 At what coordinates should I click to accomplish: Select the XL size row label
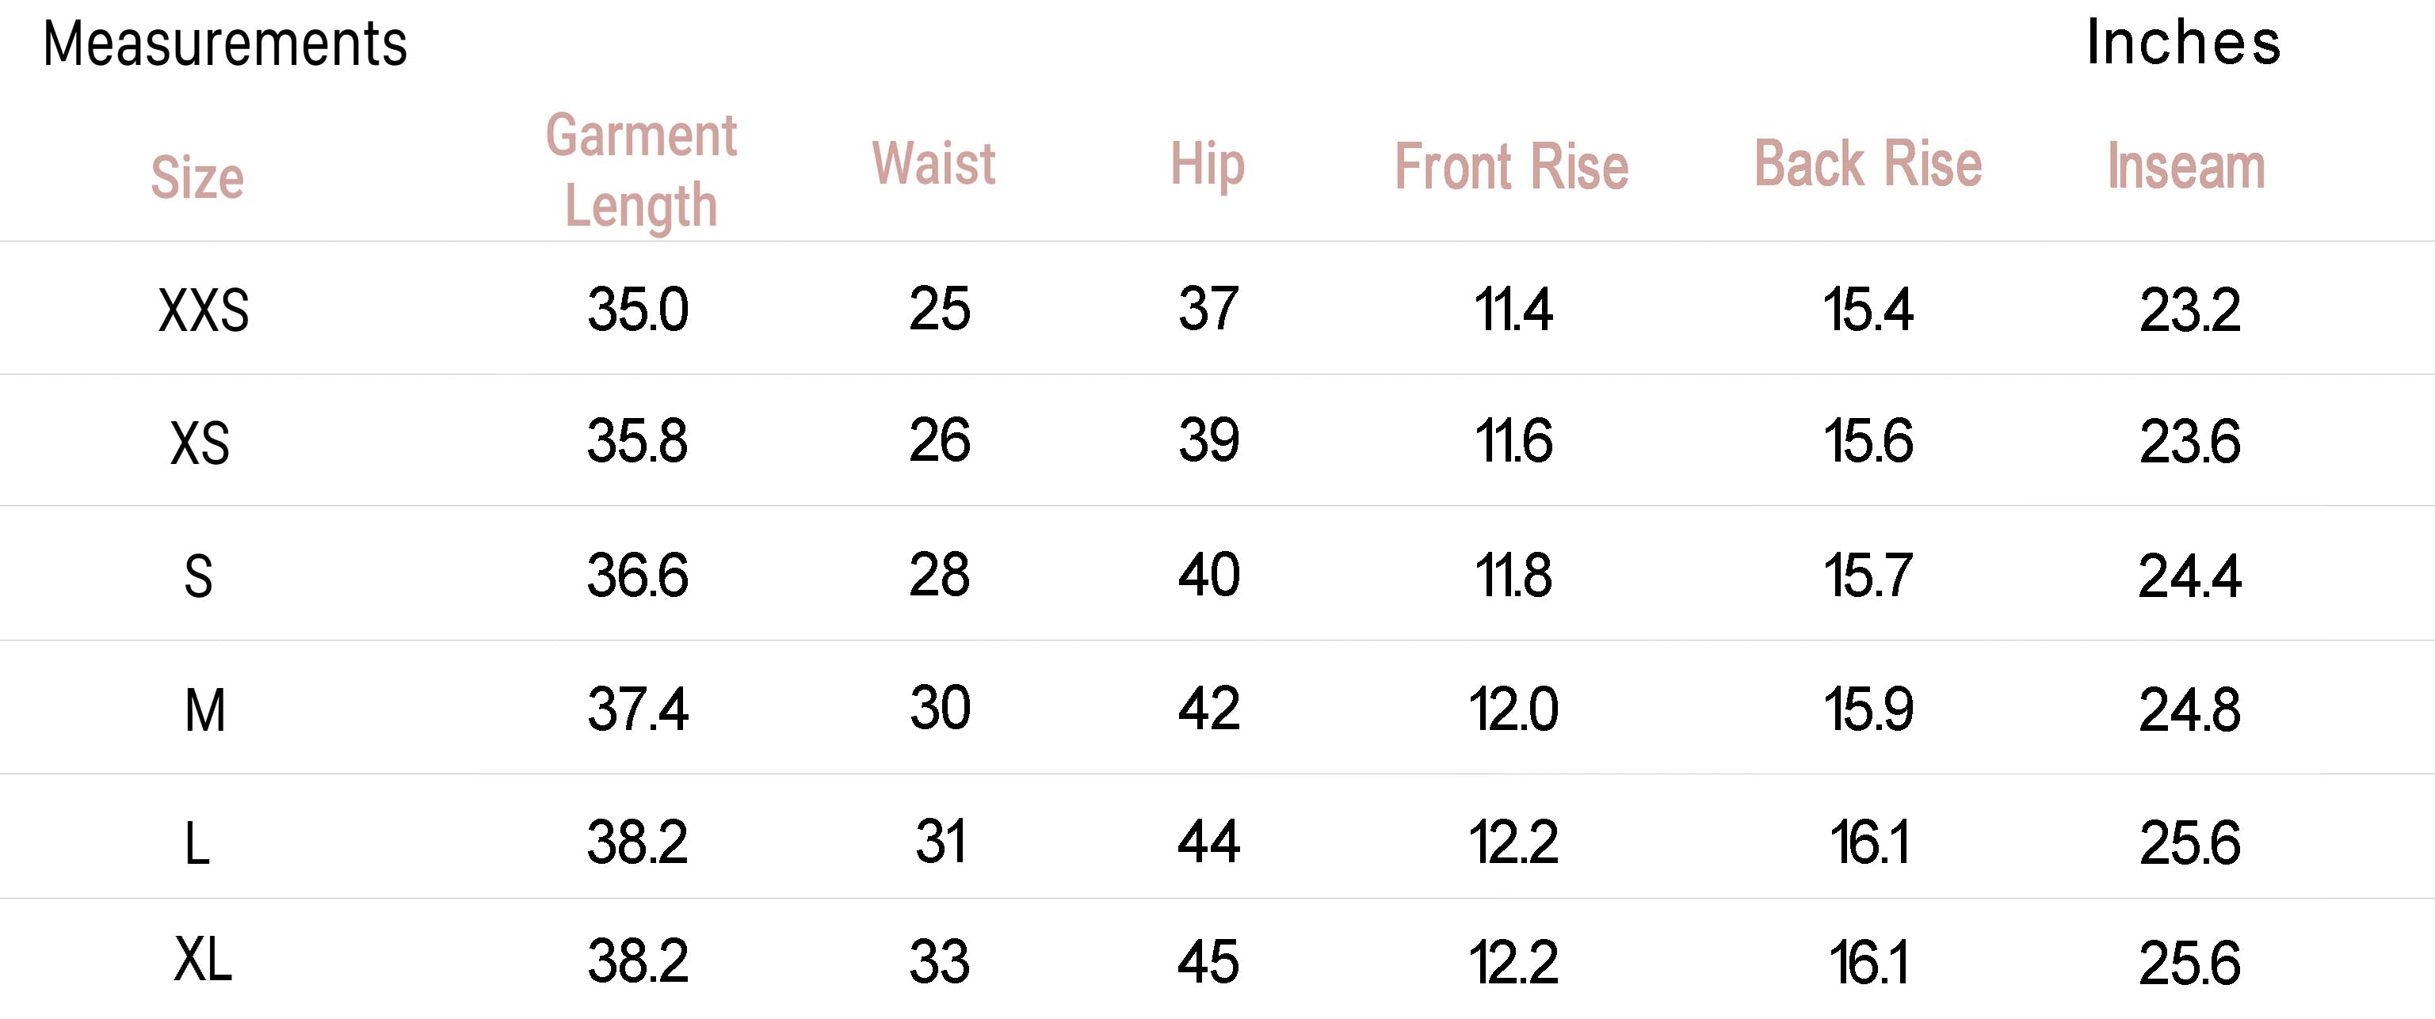click(202, 960)
